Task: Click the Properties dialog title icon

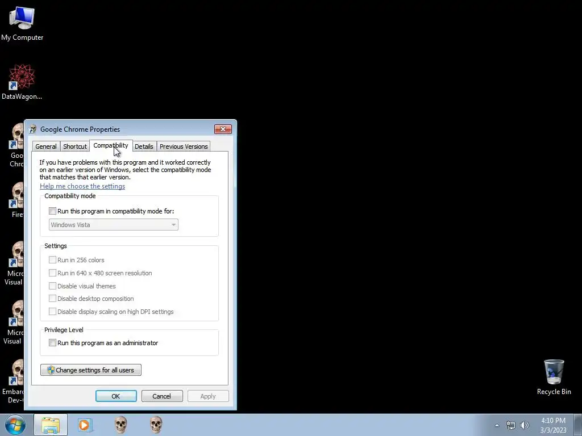Action: pyautogui.click(x=32, y=129)
